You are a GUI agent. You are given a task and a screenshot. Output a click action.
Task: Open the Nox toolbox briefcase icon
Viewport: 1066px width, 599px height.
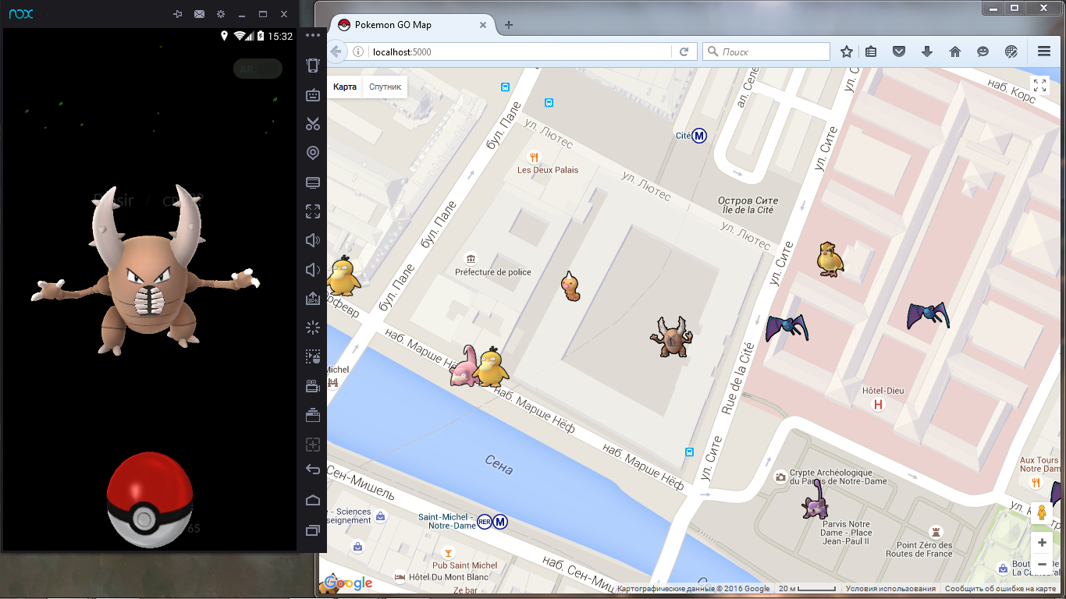coord(313,414)
